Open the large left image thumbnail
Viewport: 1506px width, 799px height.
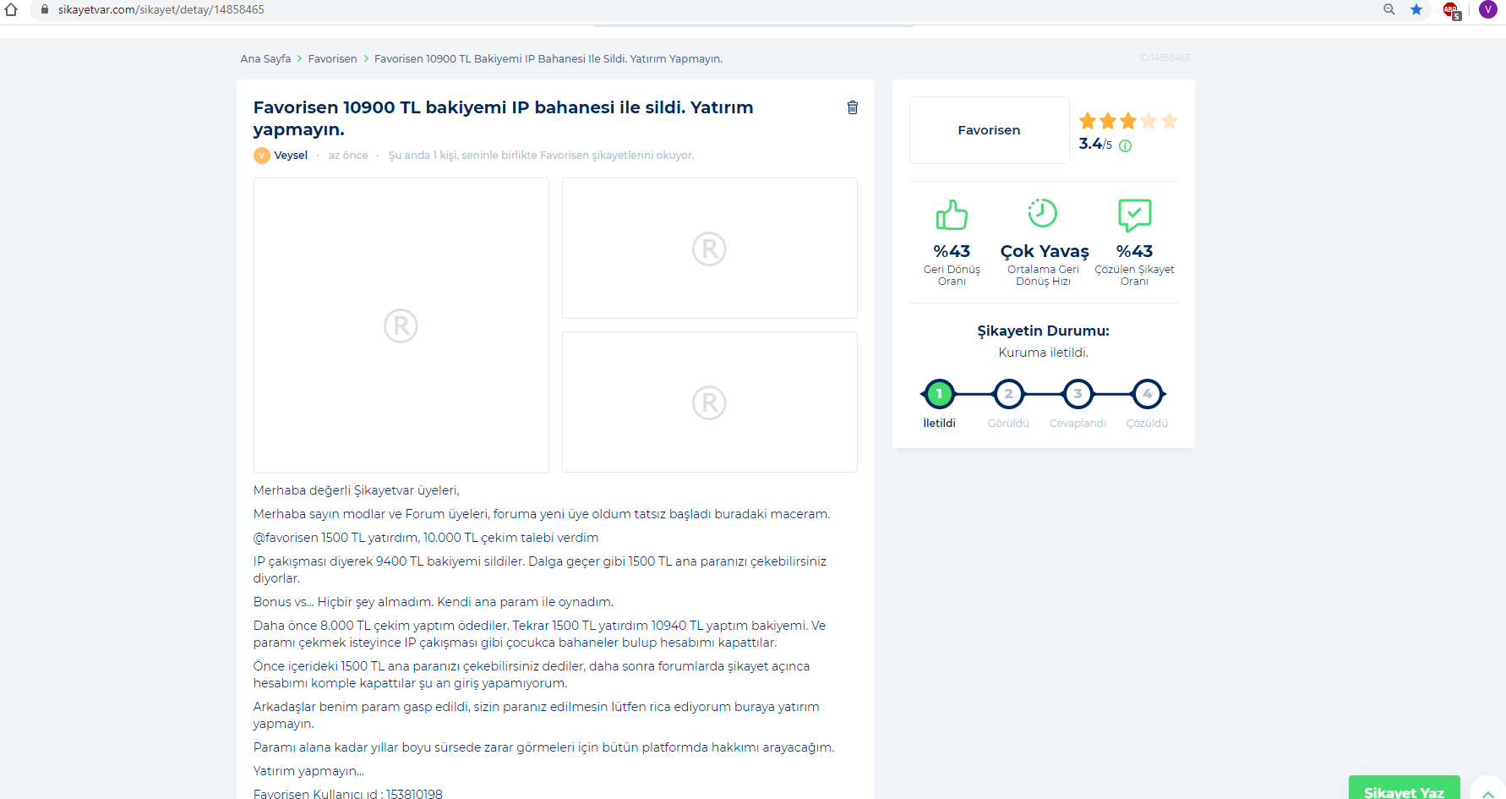[401, 326]
